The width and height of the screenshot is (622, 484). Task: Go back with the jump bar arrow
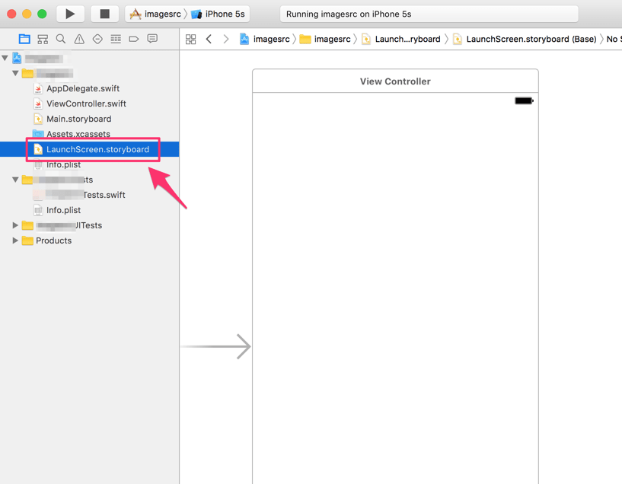[209, 39]
